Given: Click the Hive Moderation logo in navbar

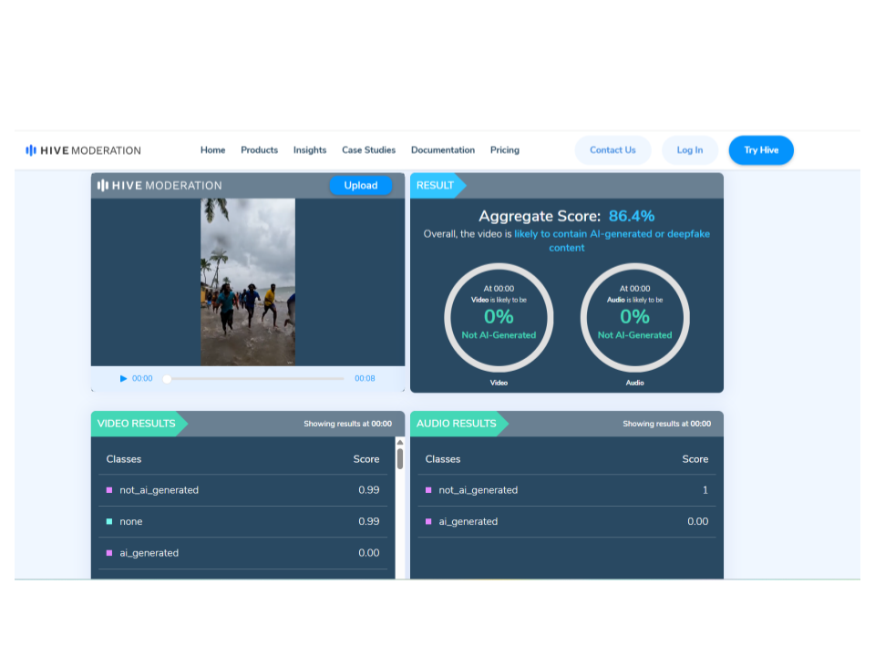Looking at the screenshot, I should coord(83,150).
